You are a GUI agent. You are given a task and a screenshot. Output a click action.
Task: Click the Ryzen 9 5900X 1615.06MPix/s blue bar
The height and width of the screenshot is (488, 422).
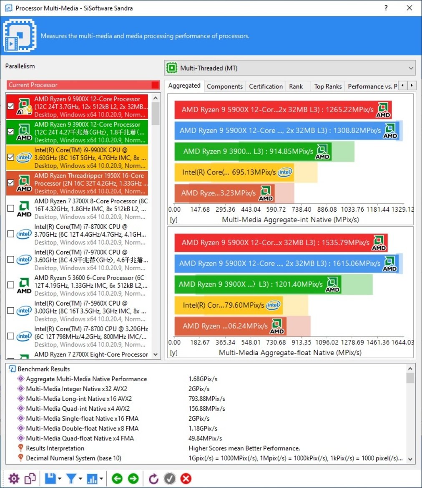pos(287,263)
